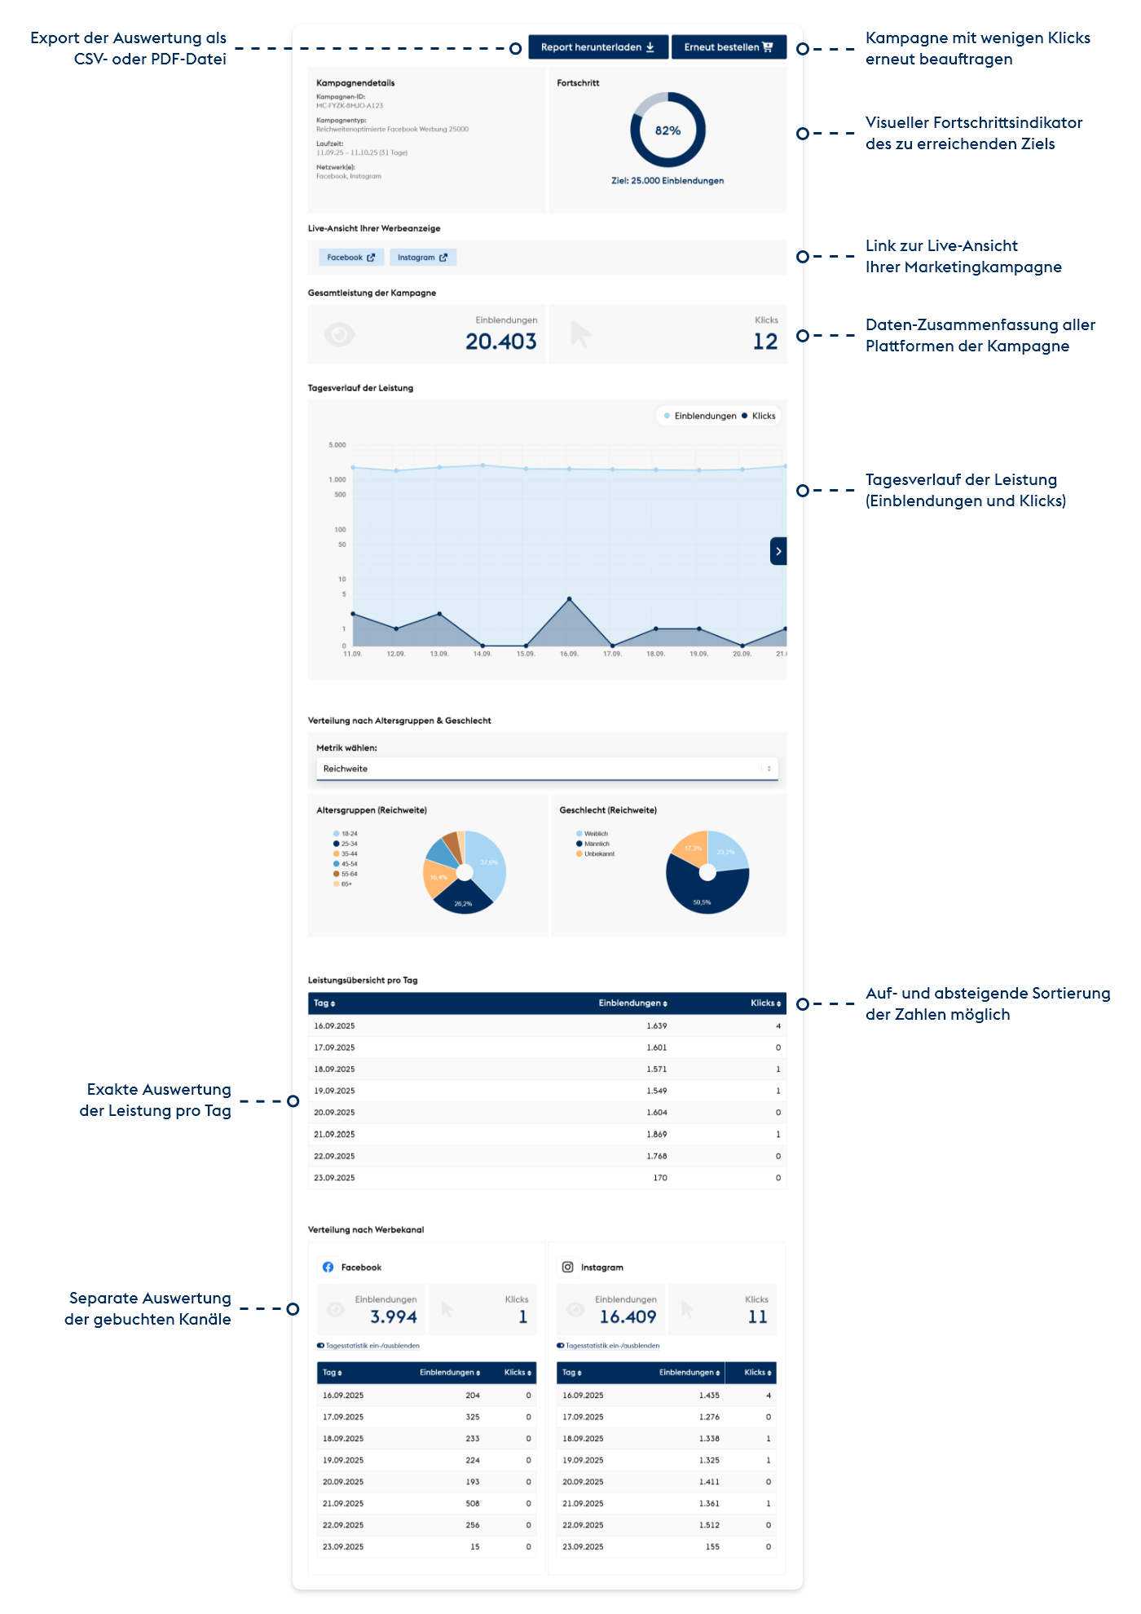
Task: Click the cursor icon in Klicks total card
Action: click(x=580, y=334)
